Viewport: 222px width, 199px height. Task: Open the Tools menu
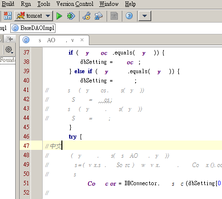click(44, 4)
